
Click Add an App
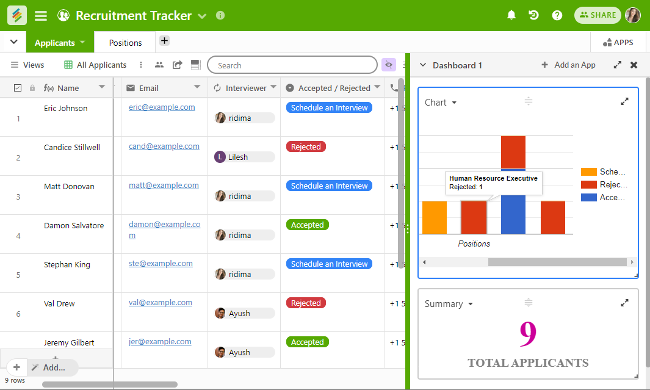pos(569,65)
